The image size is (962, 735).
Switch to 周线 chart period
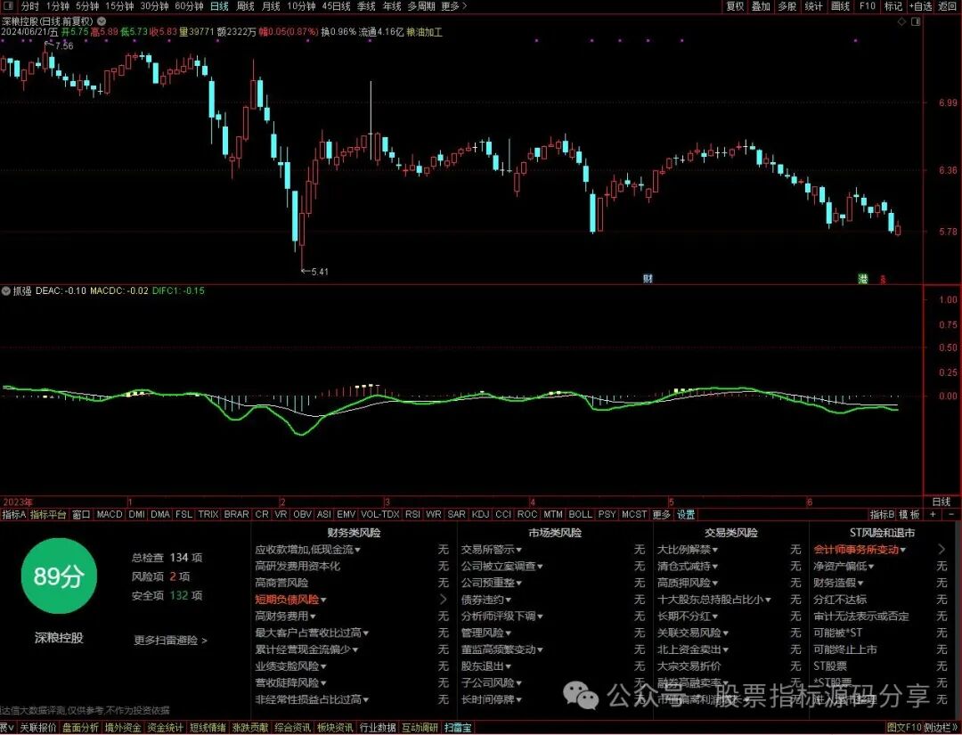[246, 6]
